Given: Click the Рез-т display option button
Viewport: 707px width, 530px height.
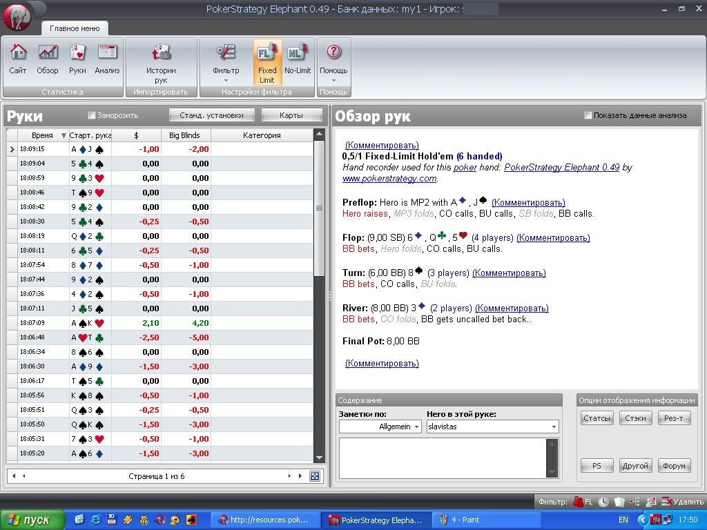Looking at the screenshot, I should [x=674, y=418].
